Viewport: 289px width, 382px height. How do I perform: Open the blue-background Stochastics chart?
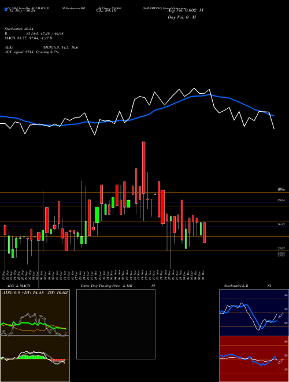(254, 313)
